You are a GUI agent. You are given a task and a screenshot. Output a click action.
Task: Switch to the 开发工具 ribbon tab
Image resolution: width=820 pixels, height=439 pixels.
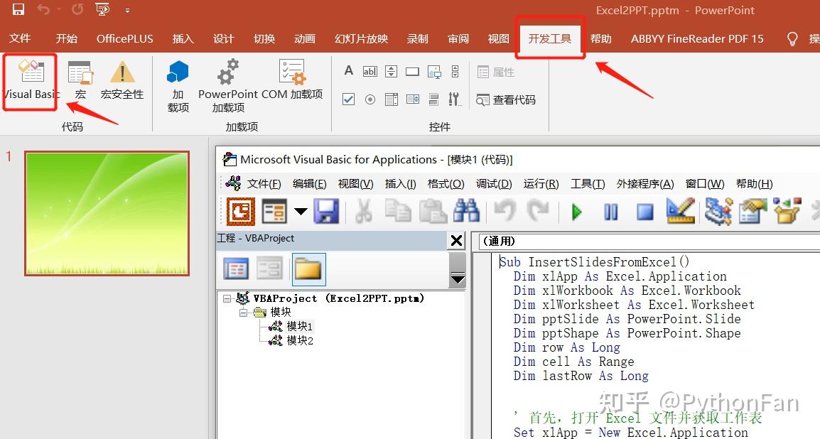[x=550, y=39]
